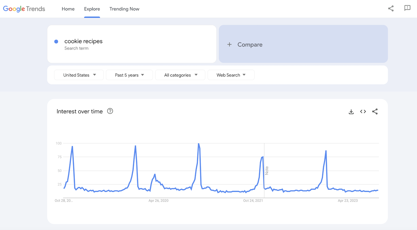Share the Interest over time chart

pos(375,112)
